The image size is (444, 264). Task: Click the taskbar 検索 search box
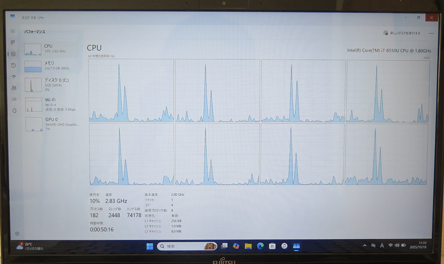[187, 246]
